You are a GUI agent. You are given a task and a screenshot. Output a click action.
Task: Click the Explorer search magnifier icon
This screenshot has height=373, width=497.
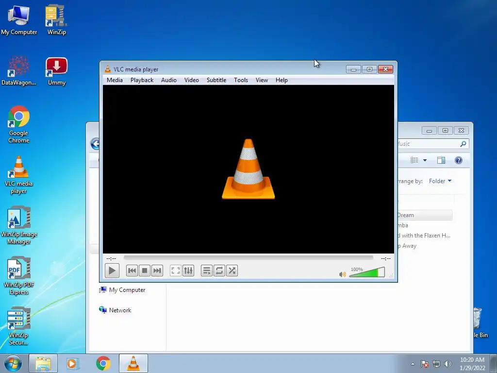pyautogui.click(x=463, y=144)
